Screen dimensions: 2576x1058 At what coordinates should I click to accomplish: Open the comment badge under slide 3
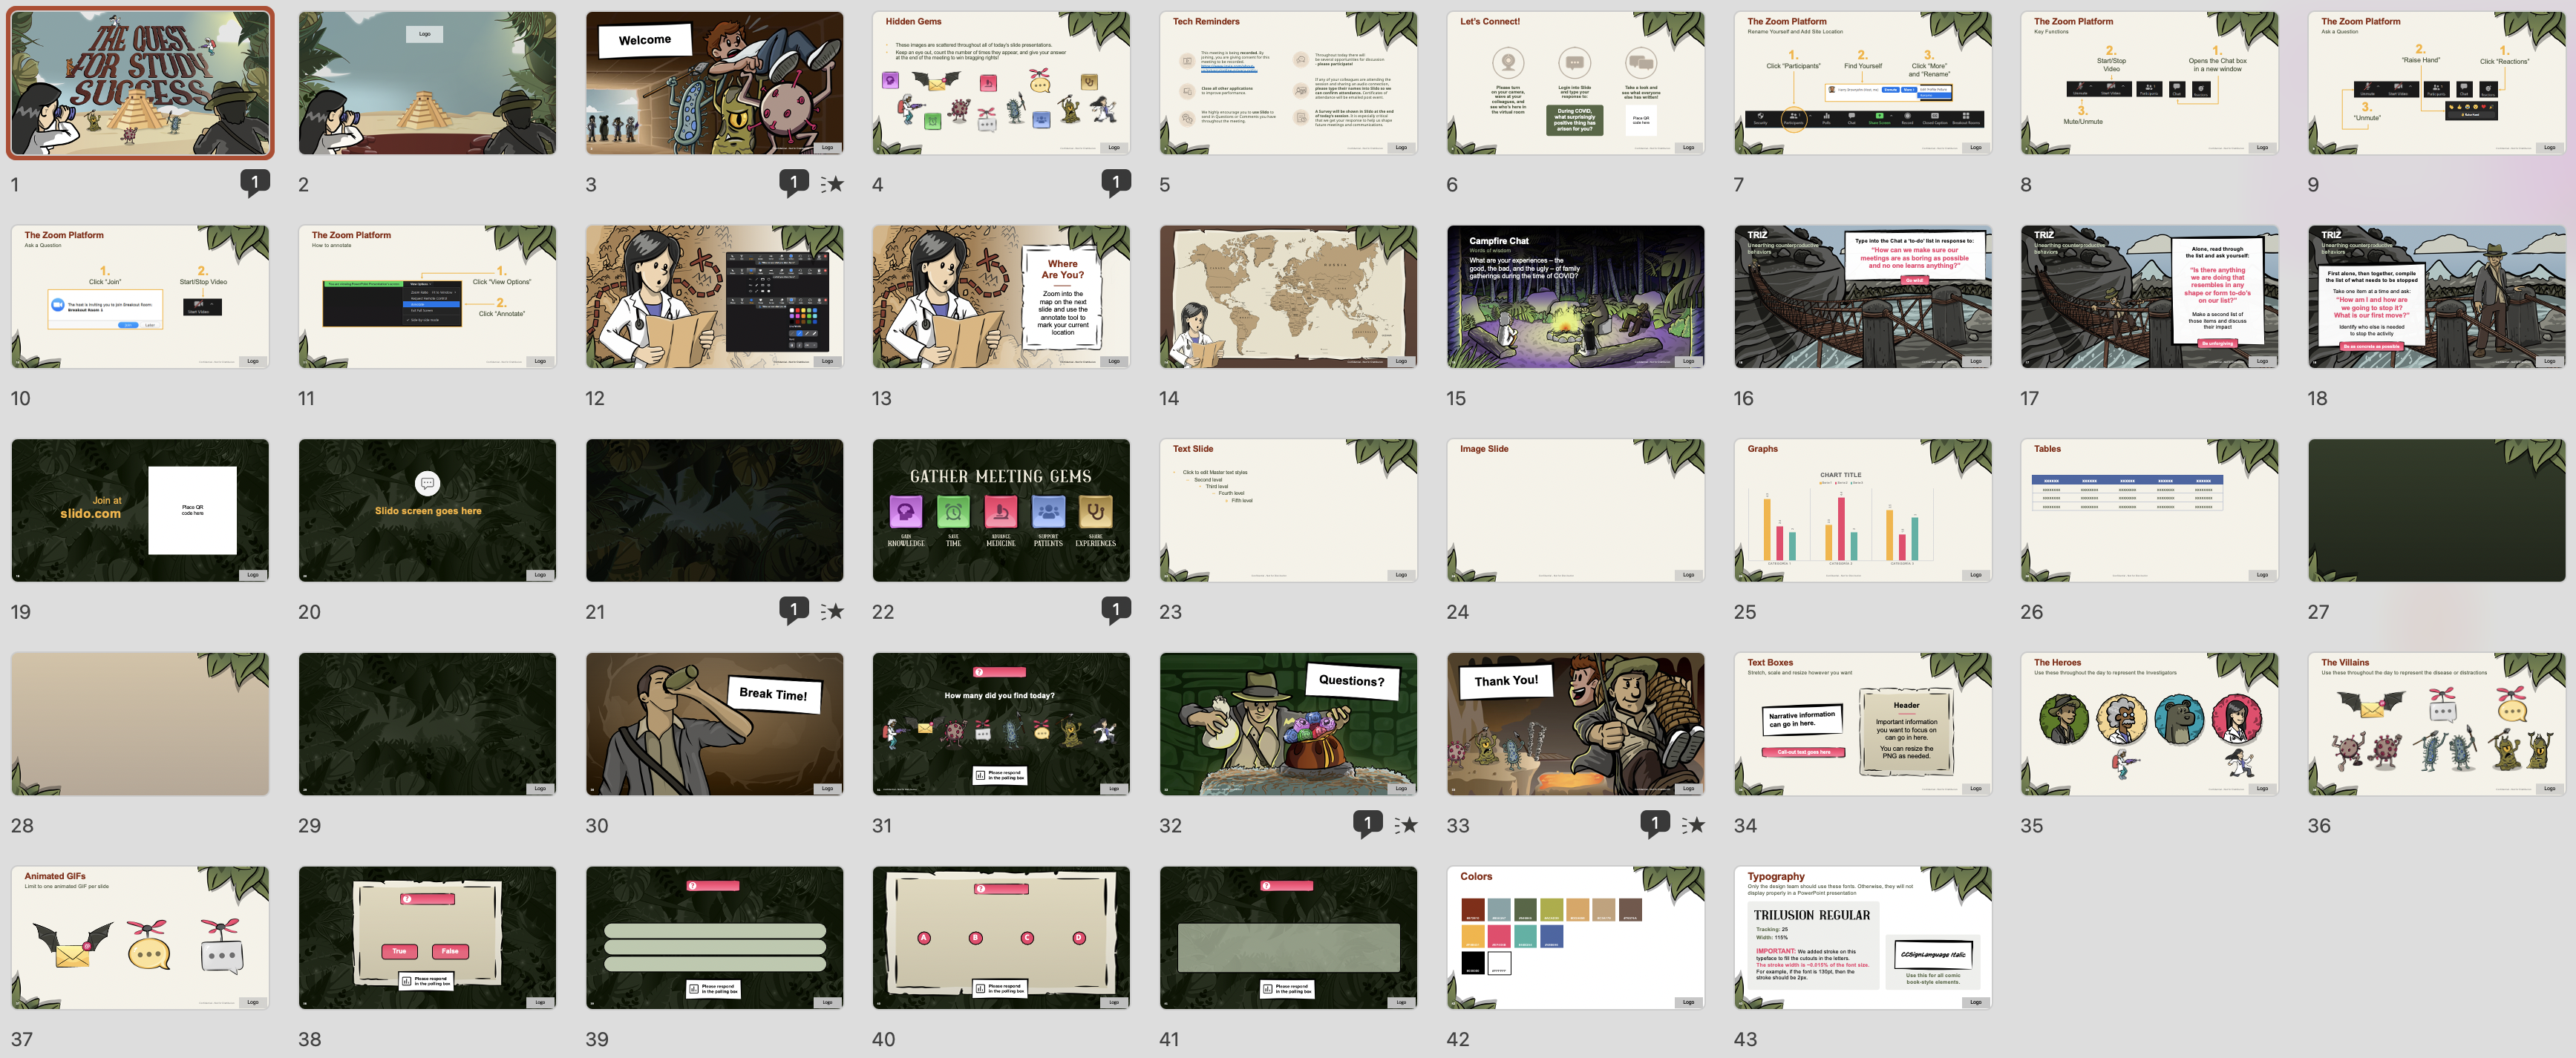[x=794, y=183]
